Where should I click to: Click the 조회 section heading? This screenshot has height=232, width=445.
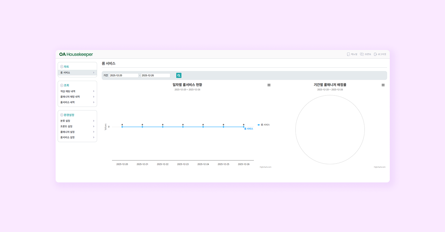click(66, 85)
